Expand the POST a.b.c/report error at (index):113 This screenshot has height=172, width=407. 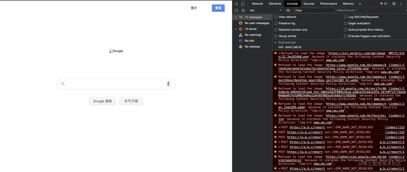[x=279, y=127]
